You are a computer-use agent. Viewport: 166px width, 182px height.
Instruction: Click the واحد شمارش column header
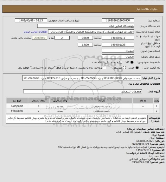(60, 100)
